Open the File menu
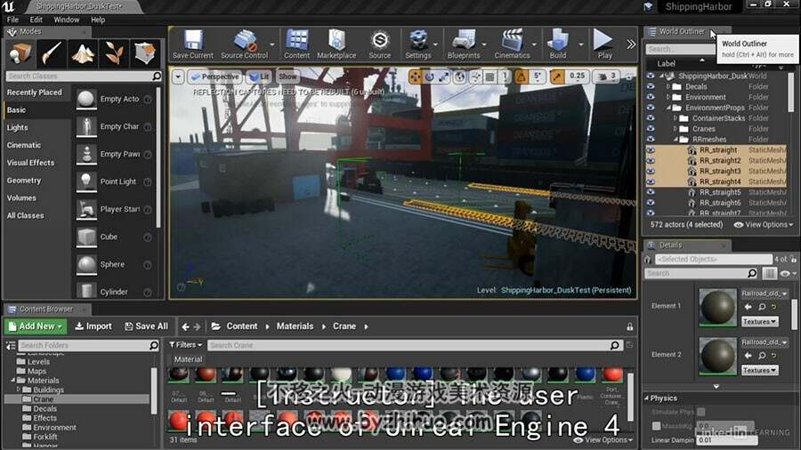This screenshot has height=450, width=801. tap(12, 20)
